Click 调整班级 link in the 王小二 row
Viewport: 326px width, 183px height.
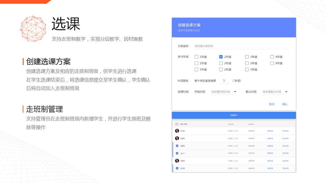pos(270,153)
